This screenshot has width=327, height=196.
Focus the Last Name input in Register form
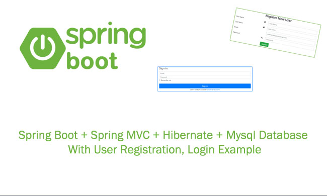[292, 33]
